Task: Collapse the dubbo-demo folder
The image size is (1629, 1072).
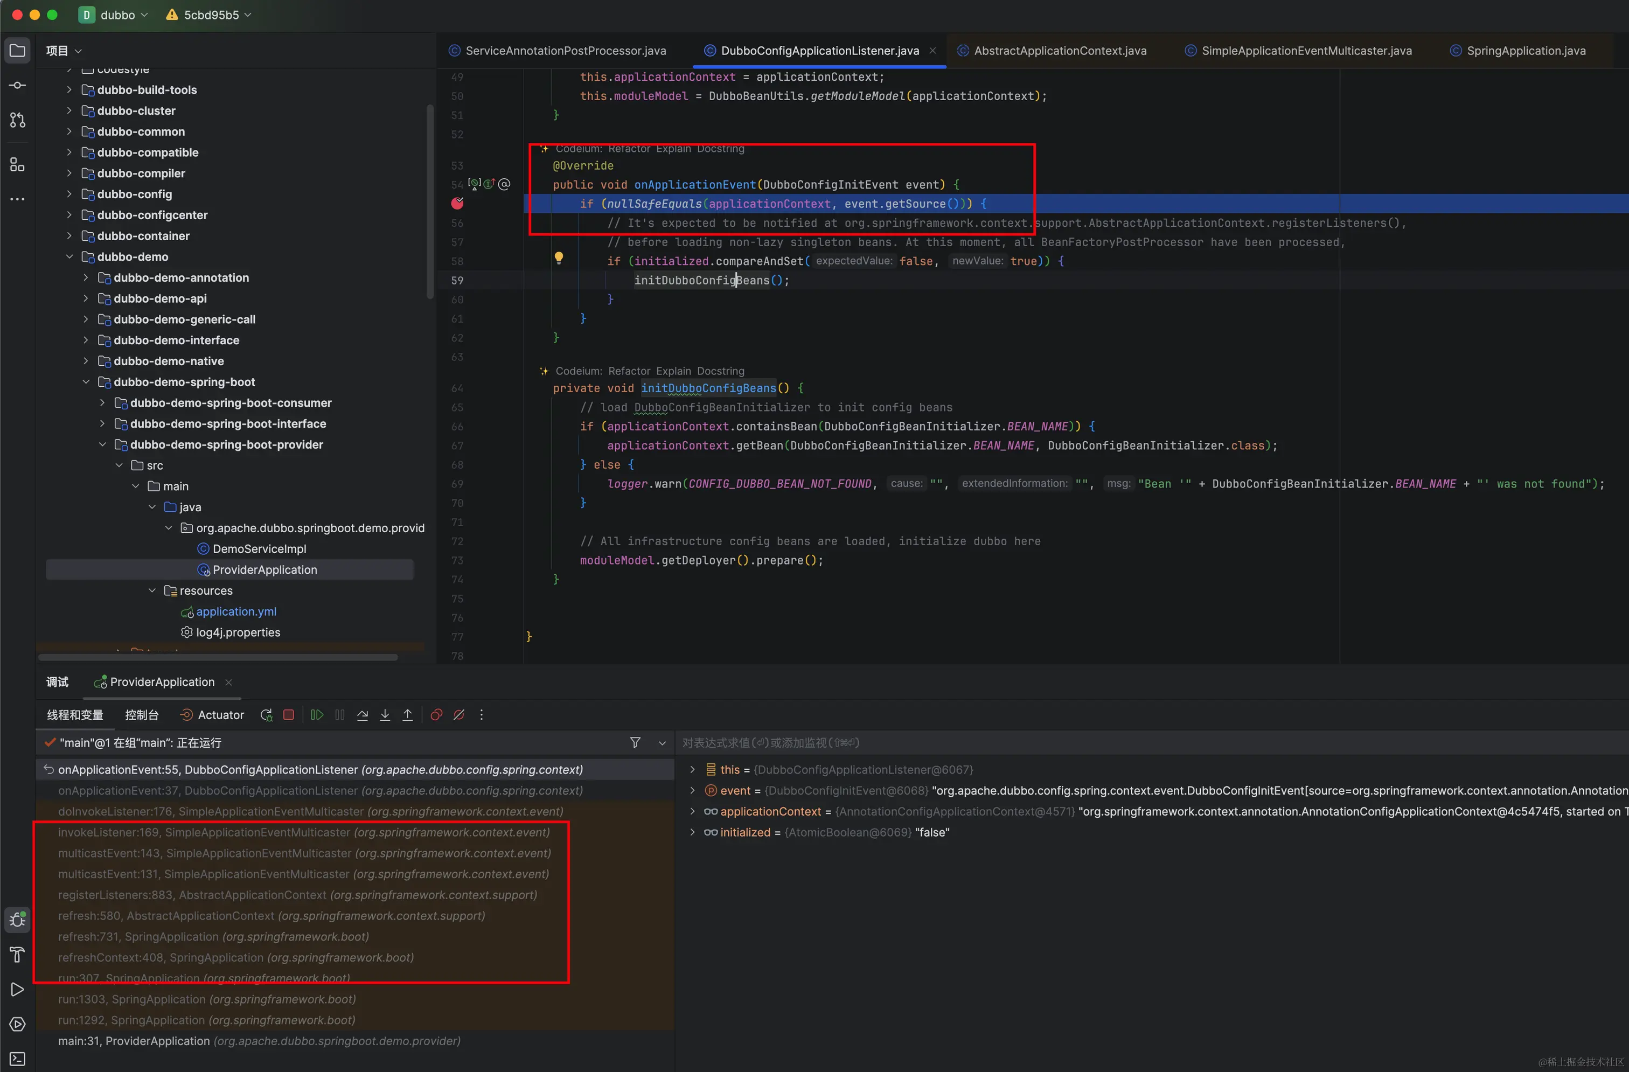Action: click(69, 257)
